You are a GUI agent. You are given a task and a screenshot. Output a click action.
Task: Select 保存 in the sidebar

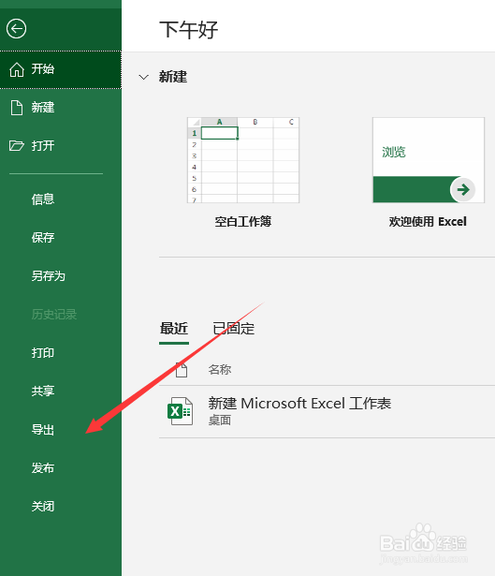coord(43,237)
